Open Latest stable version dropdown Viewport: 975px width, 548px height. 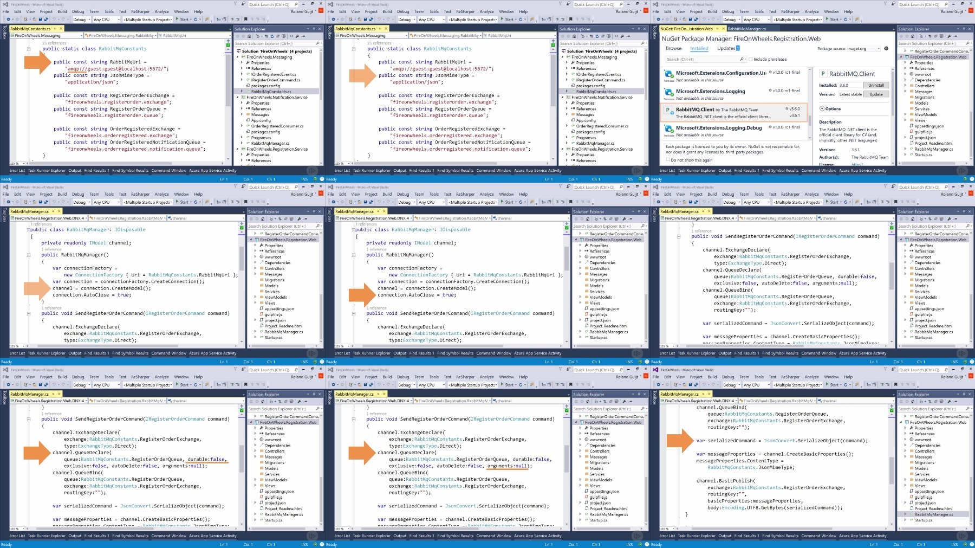(851, 94)
